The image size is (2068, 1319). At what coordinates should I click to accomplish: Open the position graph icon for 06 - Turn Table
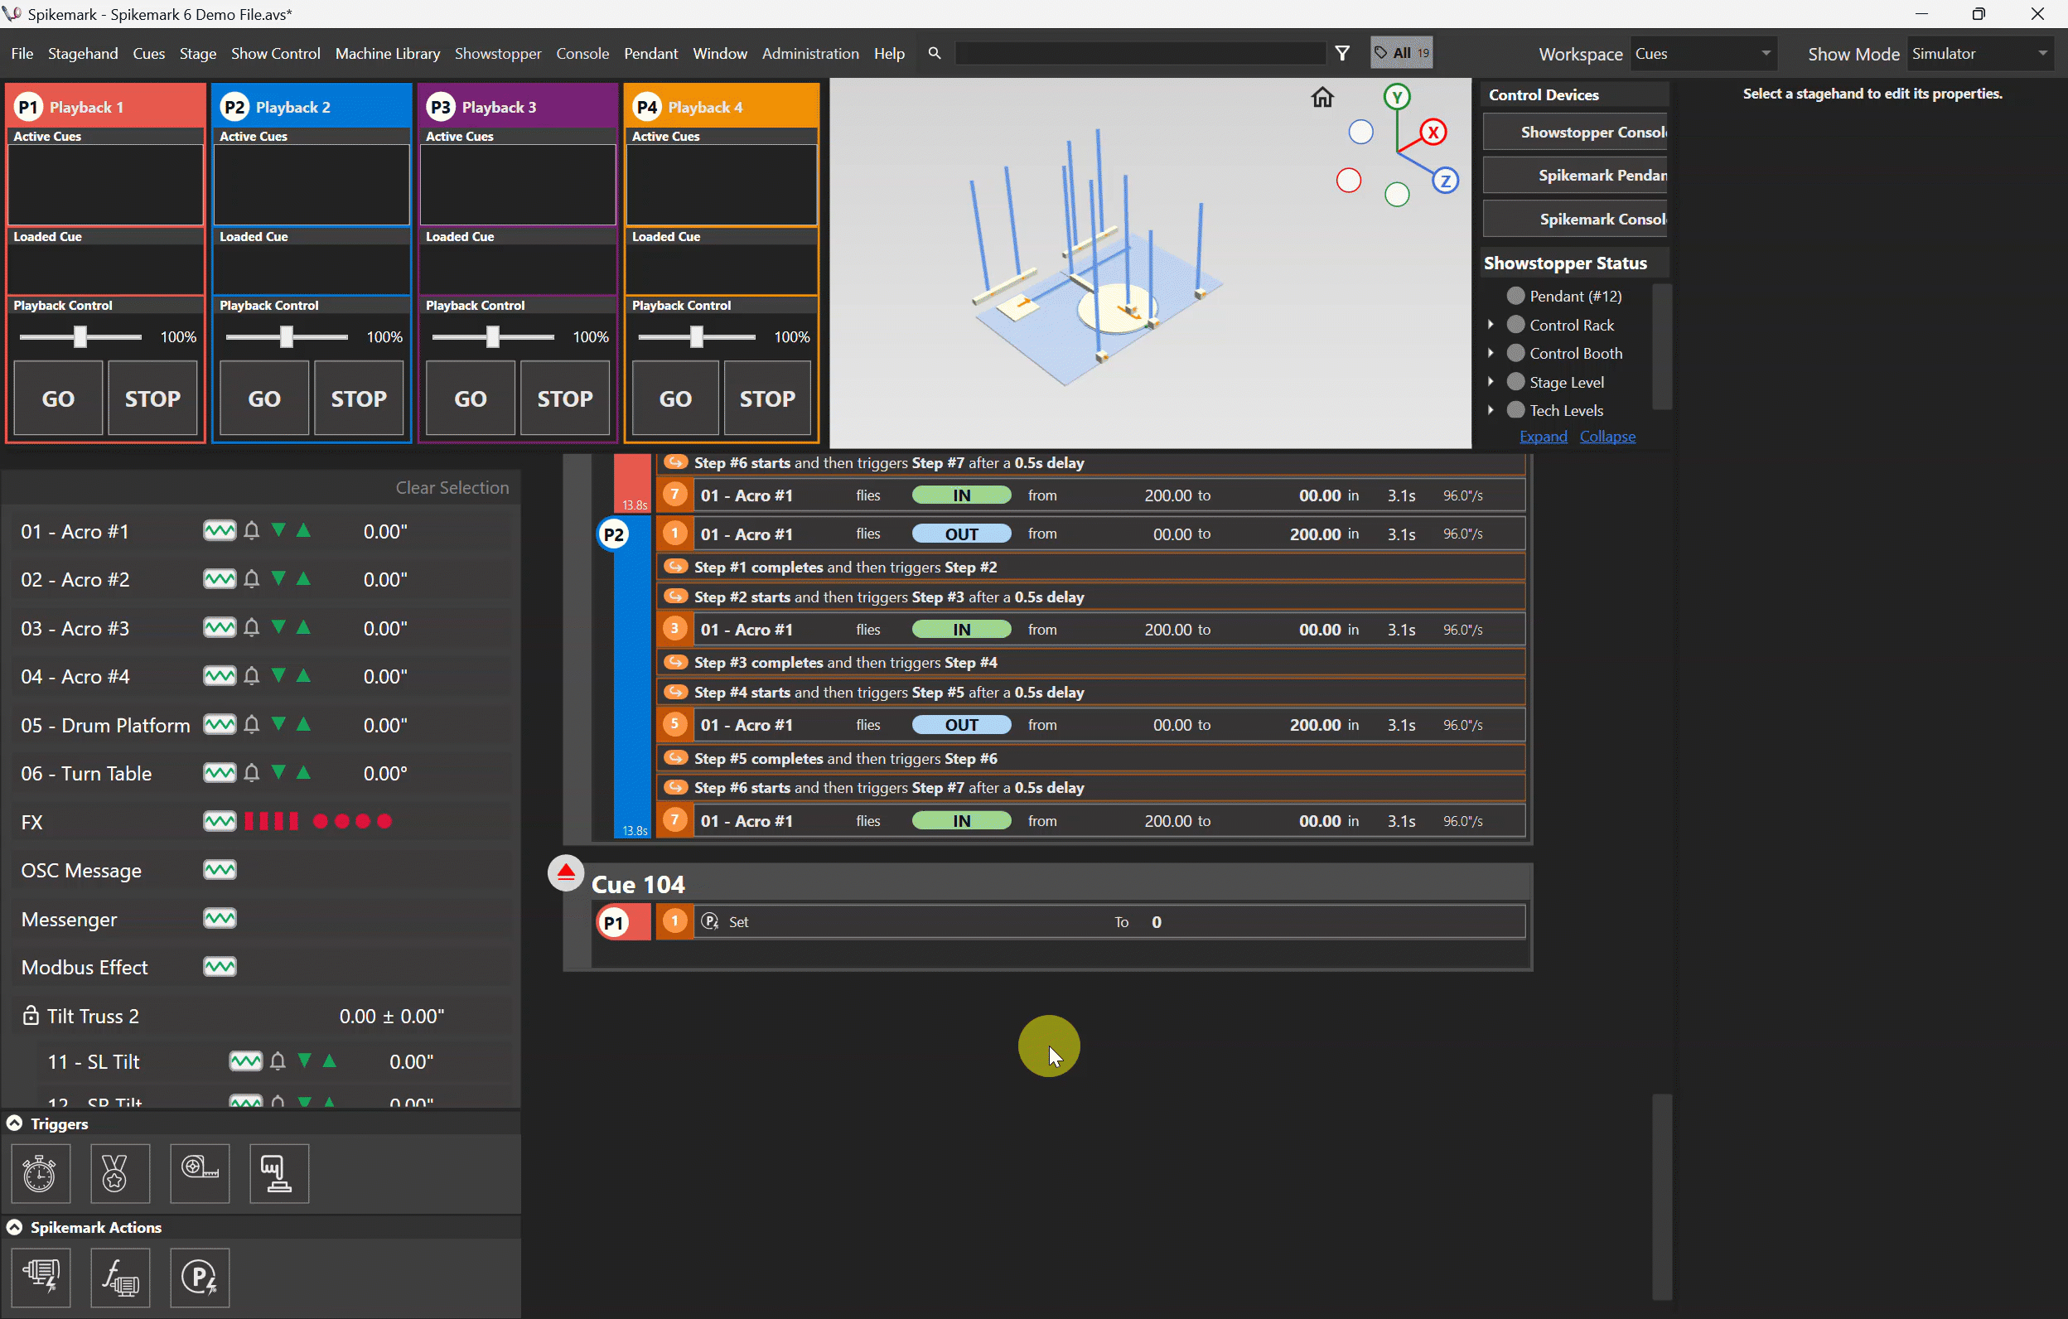(219, 773)
